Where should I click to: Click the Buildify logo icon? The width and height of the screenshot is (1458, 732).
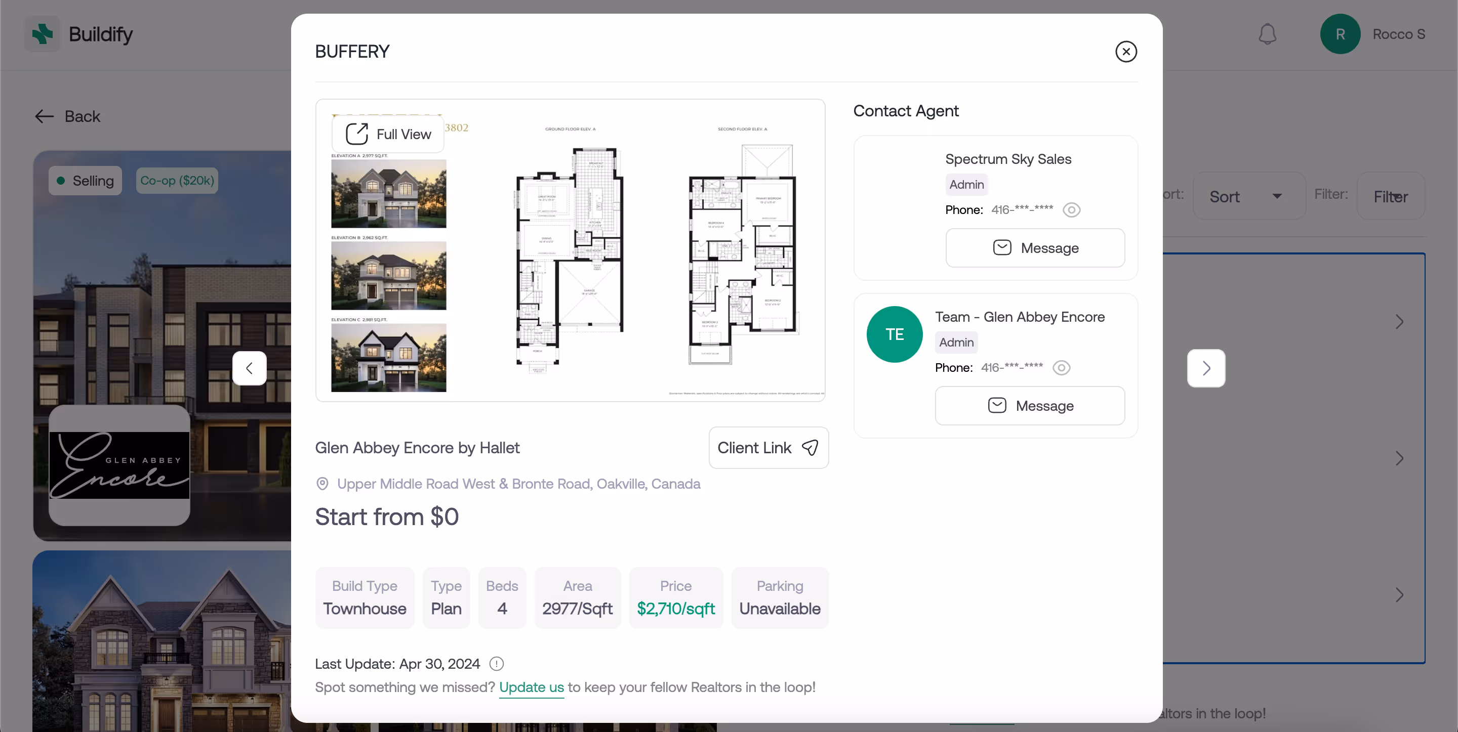tap(43, 34)
